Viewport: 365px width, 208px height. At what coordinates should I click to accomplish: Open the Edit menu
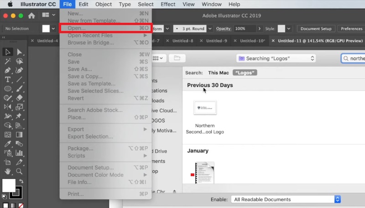(x=83, y=4)
